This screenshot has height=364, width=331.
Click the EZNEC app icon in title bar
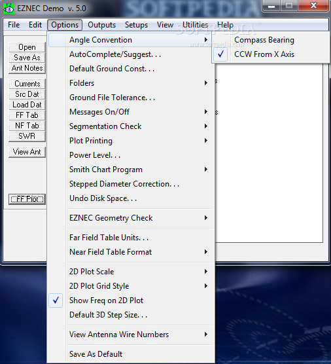tap(9, 8)
